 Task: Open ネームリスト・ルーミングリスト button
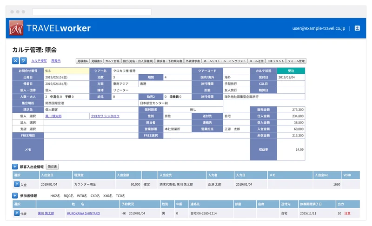point(225,61)
